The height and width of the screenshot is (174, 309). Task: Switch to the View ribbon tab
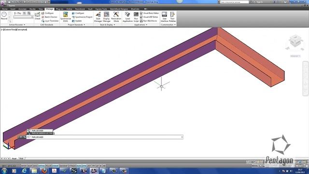(x=41, y=9)
